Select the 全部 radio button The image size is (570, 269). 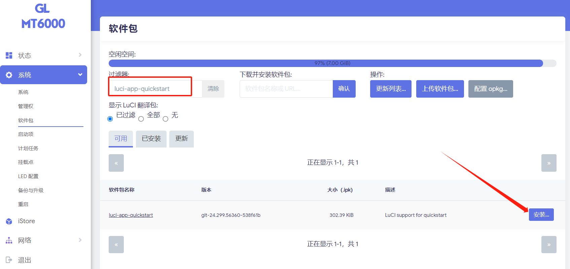click(141, 119)
